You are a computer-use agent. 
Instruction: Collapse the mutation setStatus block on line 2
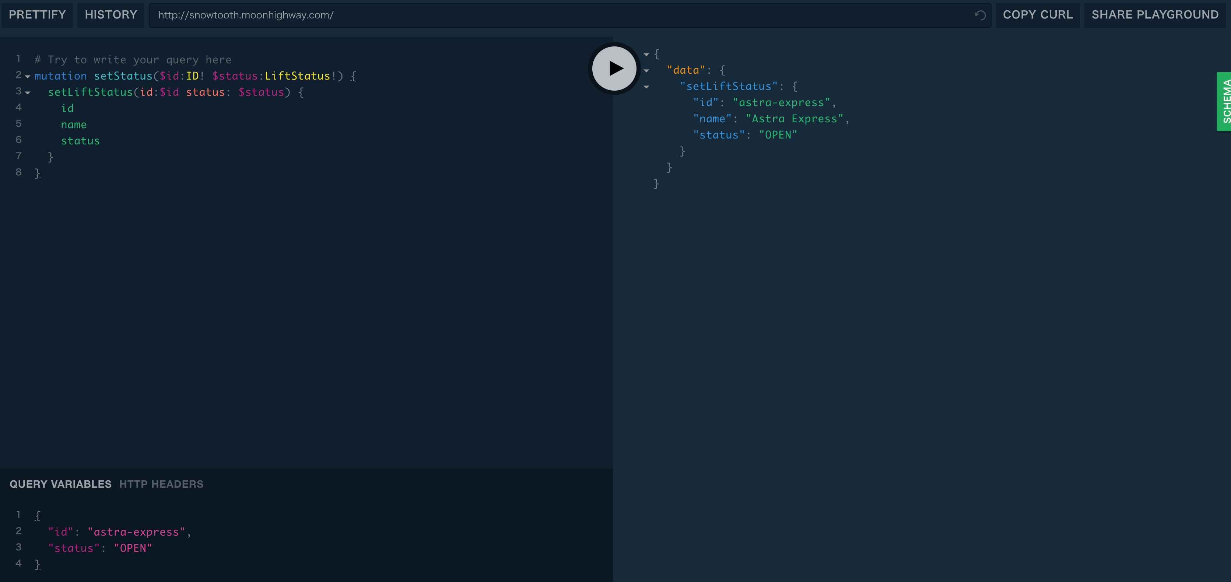(28, 77)
